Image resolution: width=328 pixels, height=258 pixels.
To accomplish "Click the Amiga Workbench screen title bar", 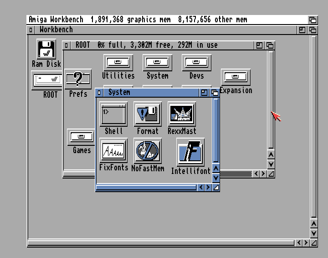I will [x=167, y=20].
